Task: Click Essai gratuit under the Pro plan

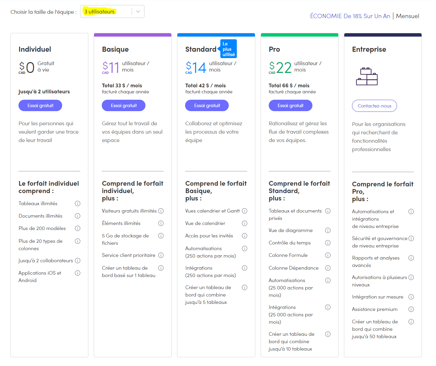Action: coord(291,105)
